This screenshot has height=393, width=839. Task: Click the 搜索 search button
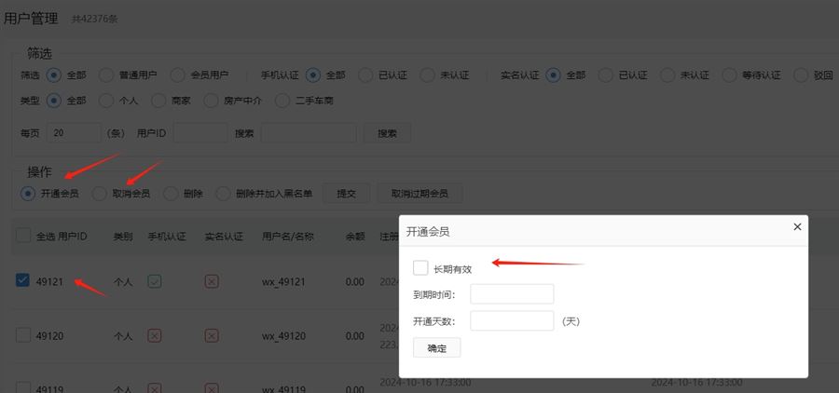point(387,133)
